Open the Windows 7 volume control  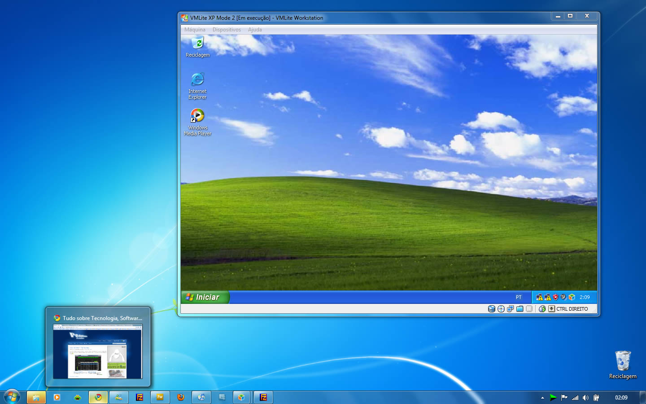(585, 398)
